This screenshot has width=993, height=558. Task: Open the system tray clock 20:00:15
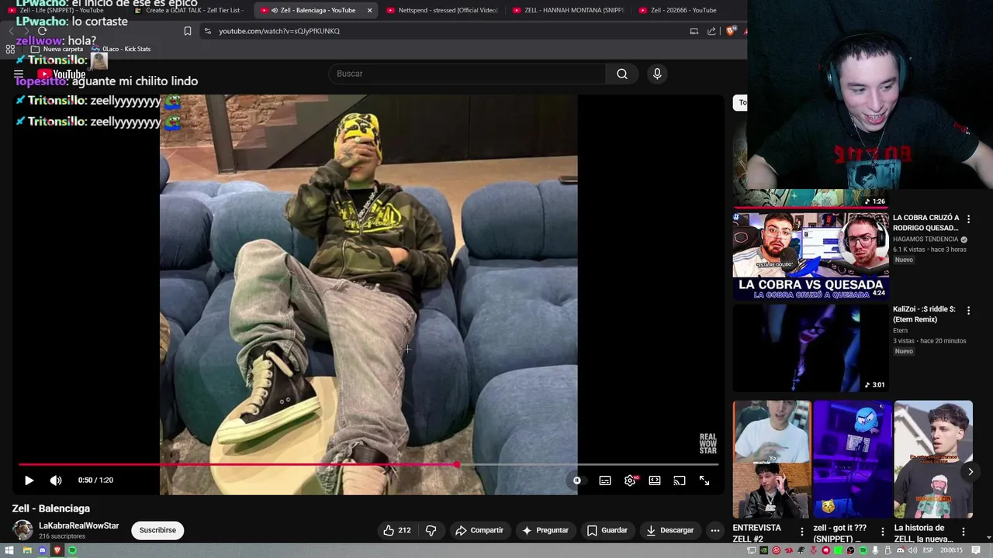pyautogui.click(x=951, y=550)
